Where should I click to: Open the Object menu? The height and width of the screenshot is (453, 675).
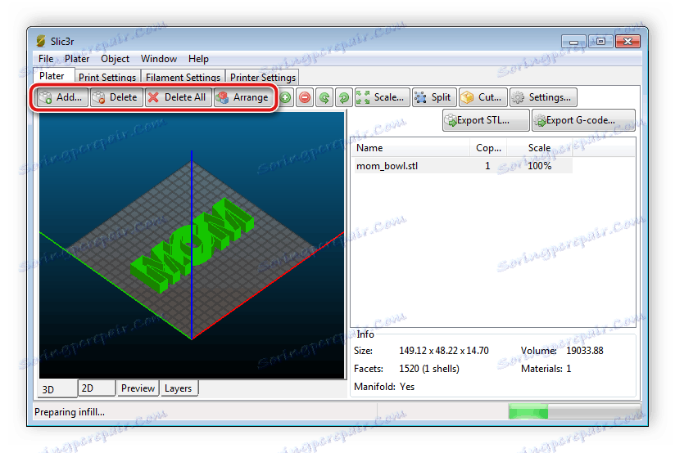115,59
